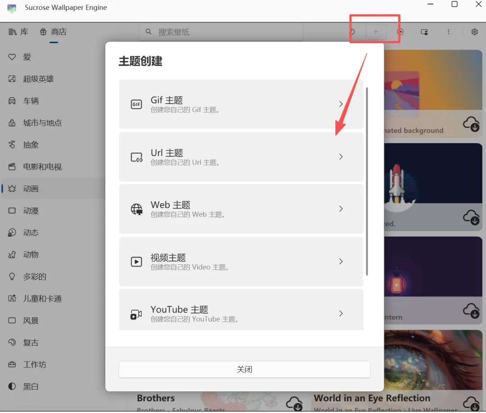Open the display preferences monitor icon
The image size is (486, 413).
tap(424, 32)
